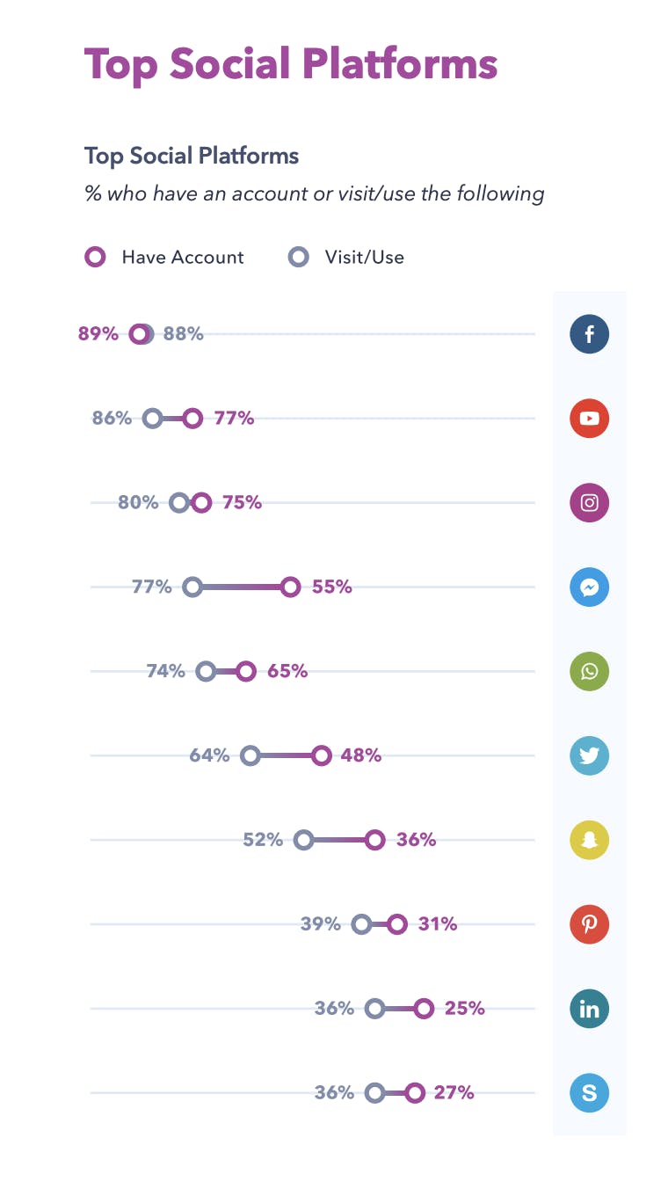
Task: Click the 77% Messenger visit data point
Action: [192, 587]
